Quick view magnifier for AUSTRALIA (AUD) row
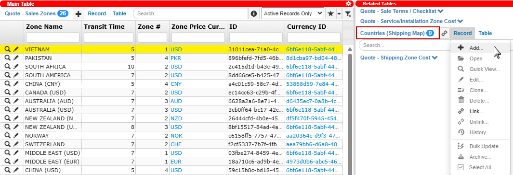The height and width of the screenshot is (175, 513). [x=7, y=101]
